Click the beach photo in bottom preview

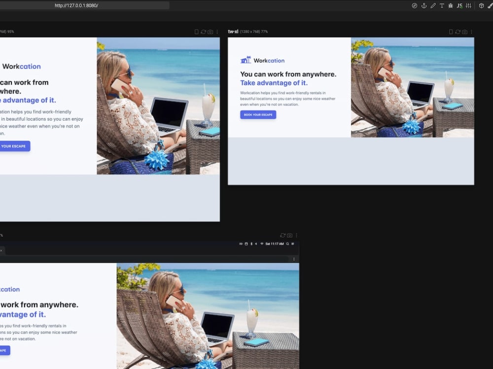208,316
